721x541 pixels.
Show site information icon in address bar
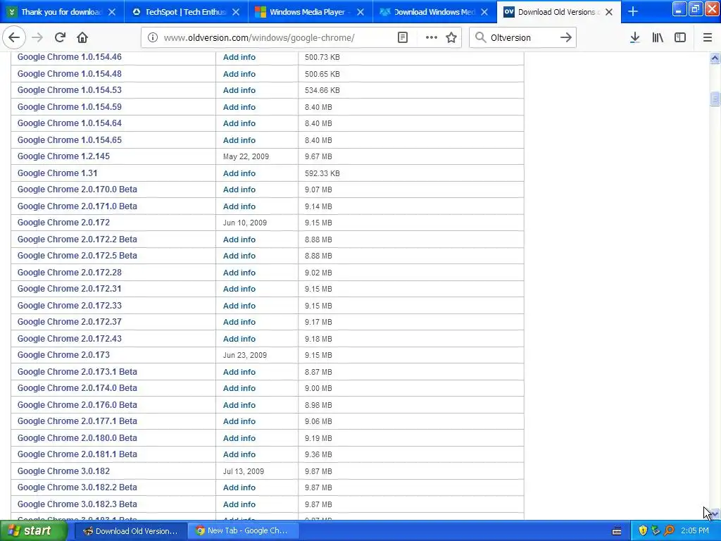pyautogui.click(x=153, y=37)
